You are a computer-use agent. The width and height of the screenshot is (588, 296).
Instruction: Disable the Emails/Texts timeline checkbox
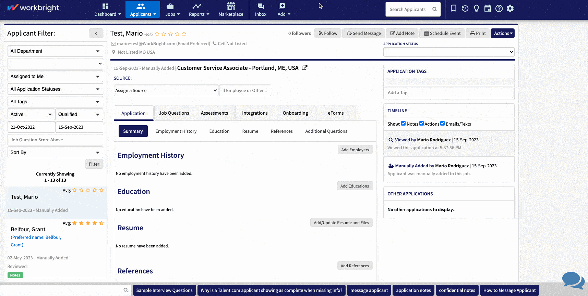[443, 124]
